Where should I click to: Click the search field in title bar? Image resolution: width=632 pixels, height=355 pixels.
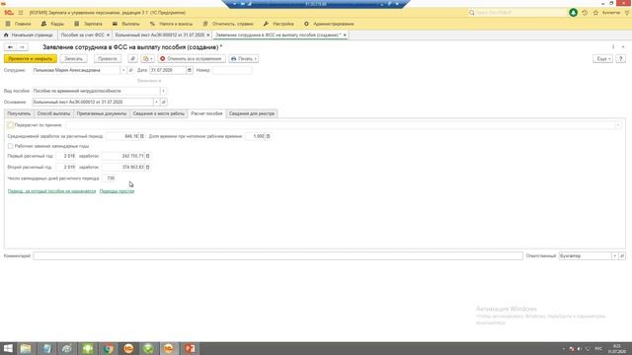[517, 13]
